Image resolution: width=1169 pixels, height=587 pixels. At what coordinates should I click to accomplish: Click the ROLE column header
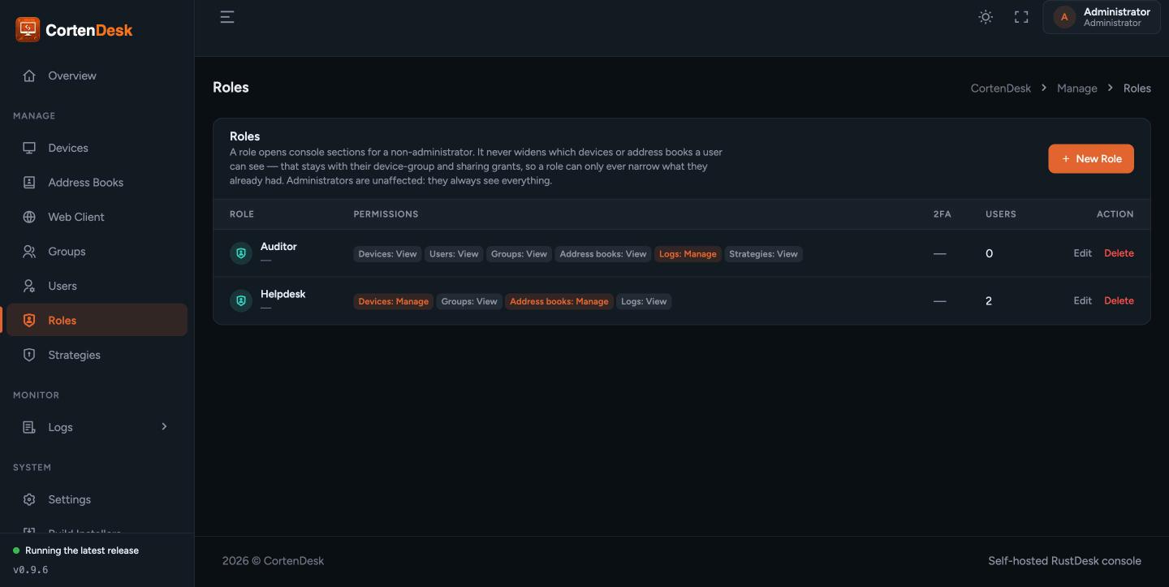coord(242,214)
